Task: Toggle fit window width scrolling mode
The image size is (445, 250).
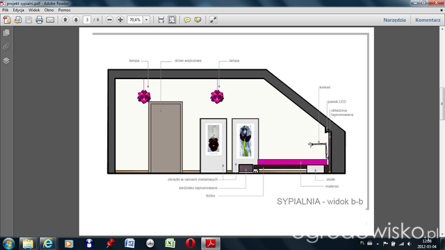Action: tap(161, 20)
